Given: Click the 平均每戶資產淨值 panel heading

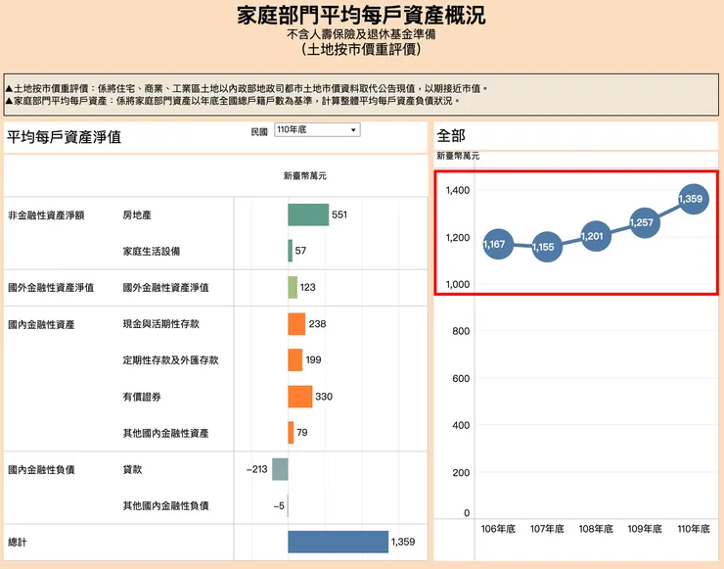Looking at the screenshot, I should point(64,137).
